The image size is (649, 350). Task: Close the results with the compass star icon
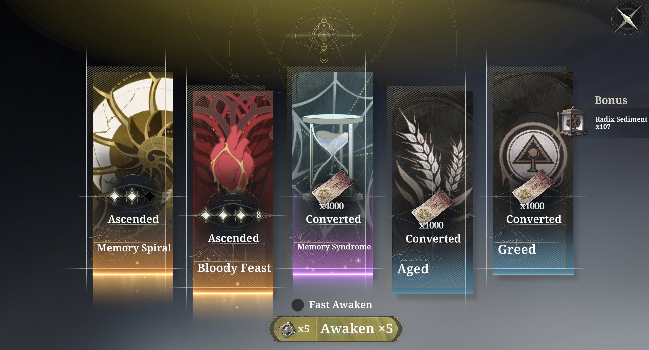click(x=628, y=19)
